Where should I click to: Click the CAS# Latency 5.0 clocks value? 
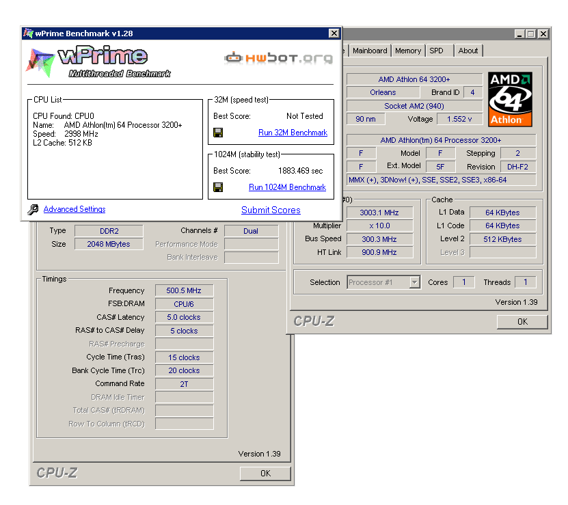pyautogui.click(x=184, y=317)
